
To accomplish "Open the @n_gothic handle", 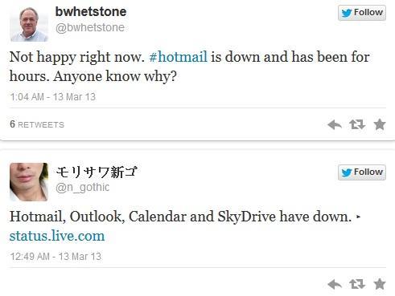I will point(83,187).
